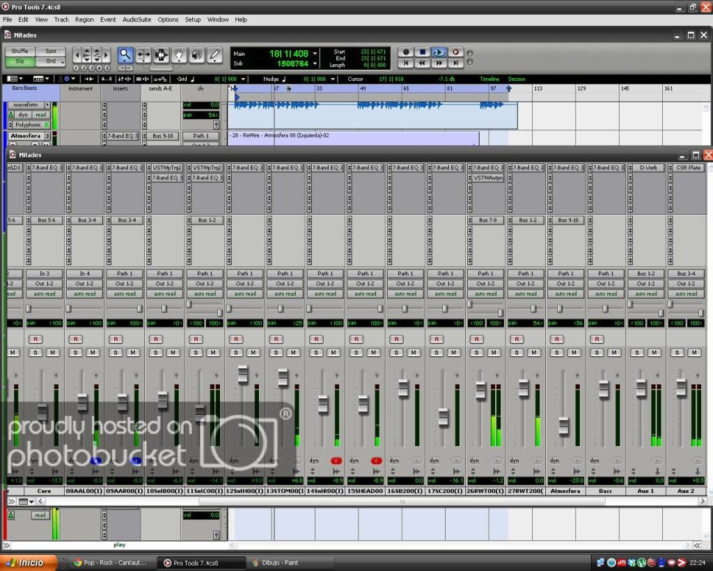Select the Grabber hand tool
Screen dimensions: 713x571
pyautogui.click(x=179, y=55)
